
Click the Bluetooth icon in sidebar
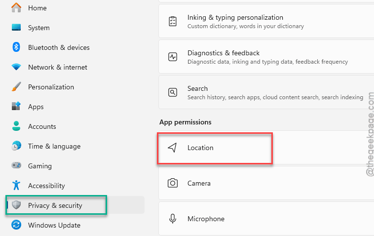click(16, 47)
